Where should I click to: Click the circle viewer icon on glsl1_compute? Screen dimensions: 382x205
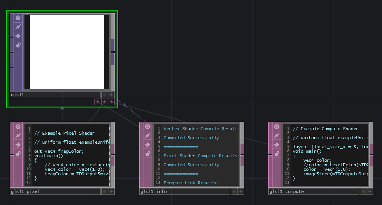(277, 127)
